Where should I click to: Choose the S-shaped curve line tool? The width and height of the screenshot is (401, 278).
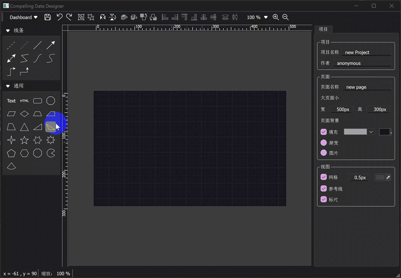(51, 58)
